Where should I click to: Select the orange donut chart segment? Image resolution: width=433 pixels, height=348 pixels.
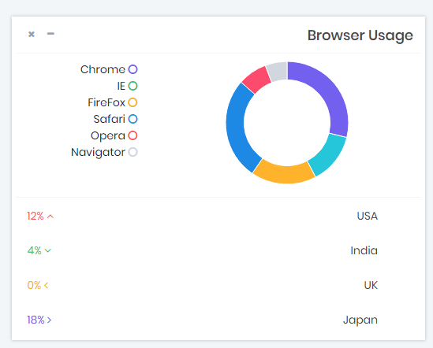coord(285,173)
